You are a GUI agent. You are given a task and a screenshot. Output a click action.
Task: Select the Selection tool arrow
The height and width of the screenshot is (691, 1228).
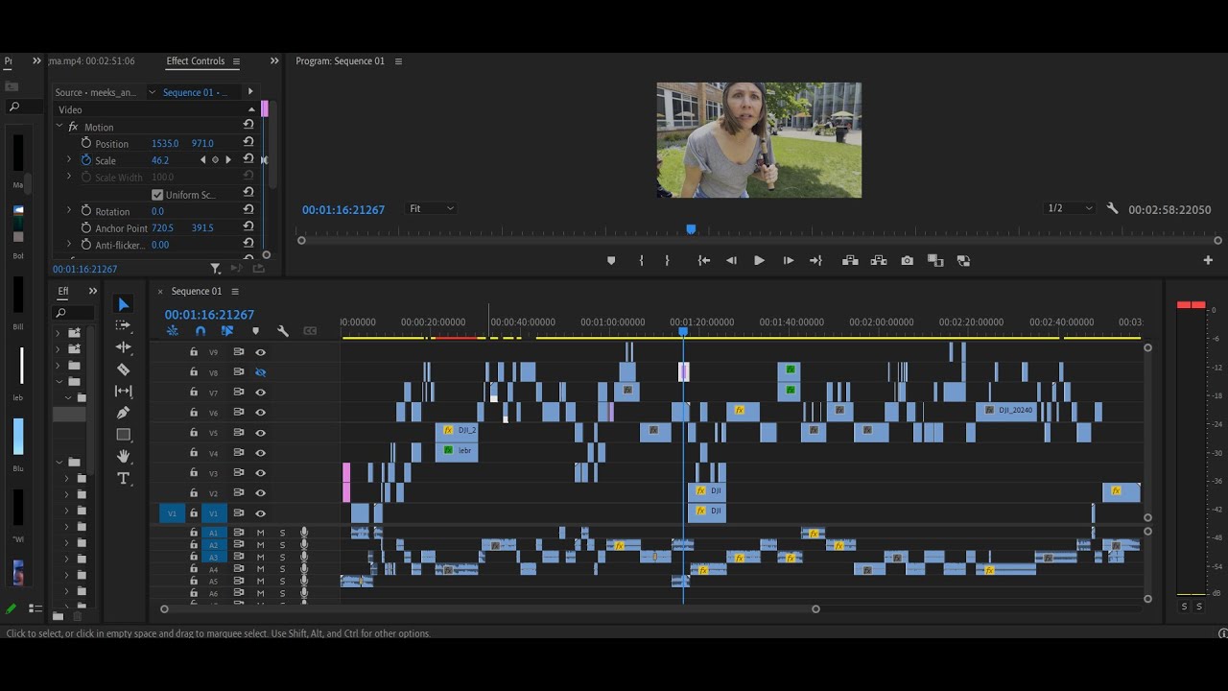[x=123, y=304]
